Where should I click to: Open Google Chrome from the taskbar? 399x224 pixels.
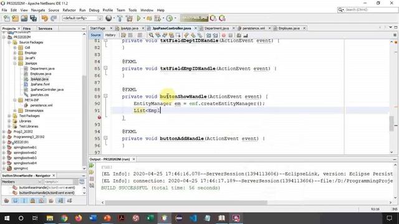click(64, 218)
